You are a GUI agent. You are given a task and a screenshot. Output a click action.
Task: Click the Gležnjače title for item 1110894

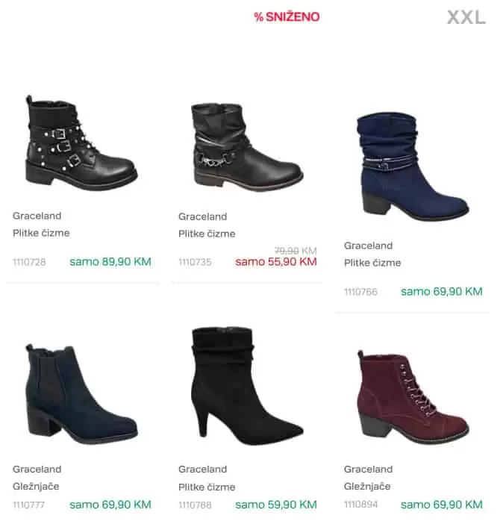367,486
